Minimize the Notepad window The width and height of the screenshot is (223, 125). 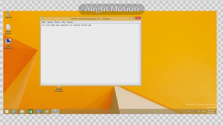[130, 18]
